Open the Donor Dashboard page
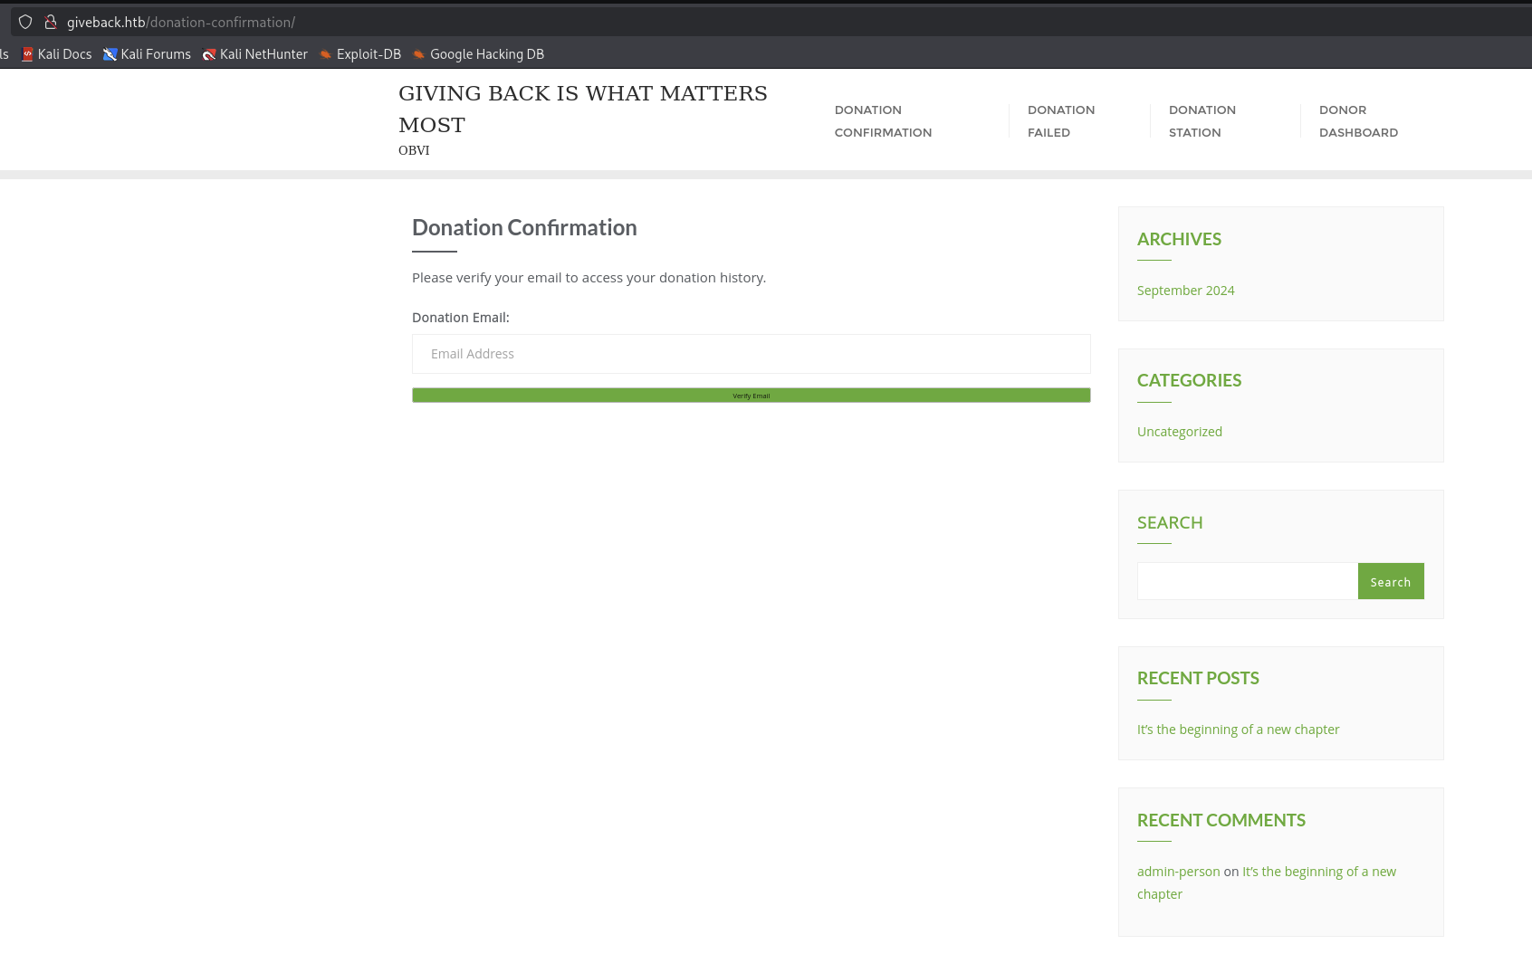 click(1358, 120)
